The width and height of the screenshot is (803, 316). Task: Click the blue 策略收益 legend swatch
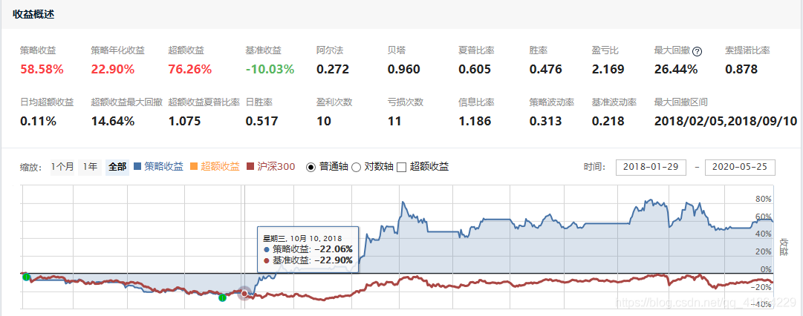pyautogui.click(x=137, y=167)
